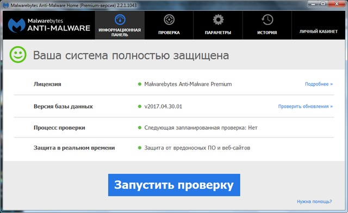
Task: Click green dot beside database version
Action: point(140,106)
